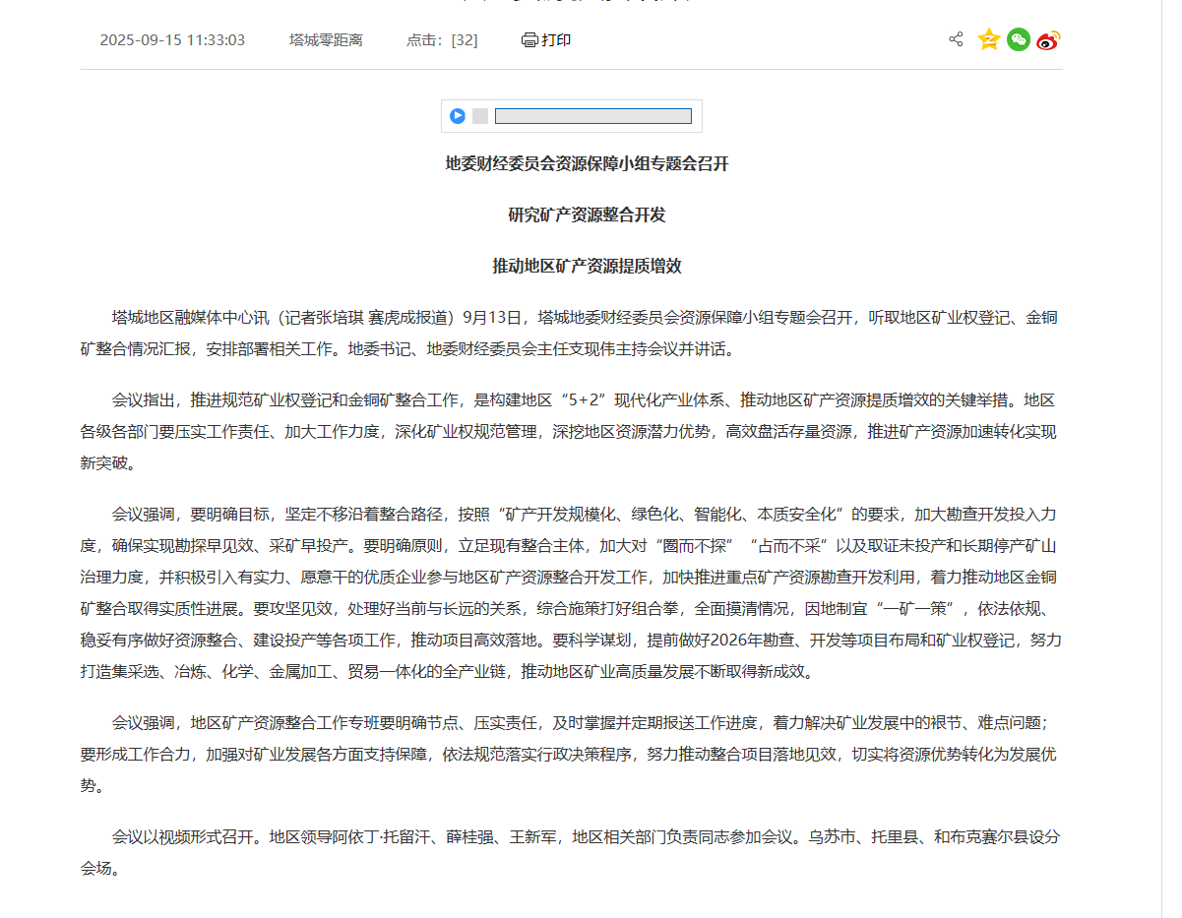Click paragraph starting 会议强调，地区矿产资源整合工作专班
1182x918 pixels.
[571, 754]
